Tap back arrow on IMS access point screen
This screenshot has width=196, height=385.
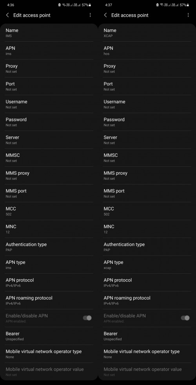pyautogui.click(x=7, y=15)
